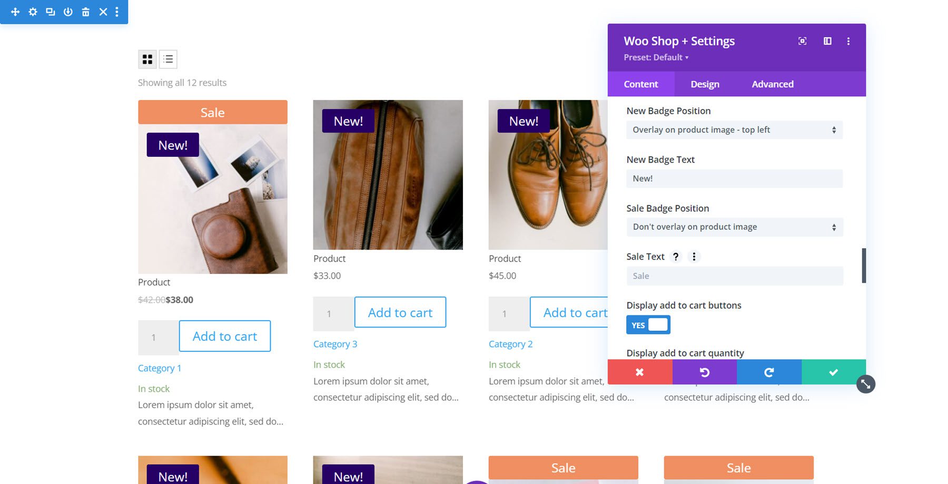This screenshot has height=484, width=948.
Task: Open the Woo Shop module settings gear icon
Action: pyautogui.click(x=32, y=12)
